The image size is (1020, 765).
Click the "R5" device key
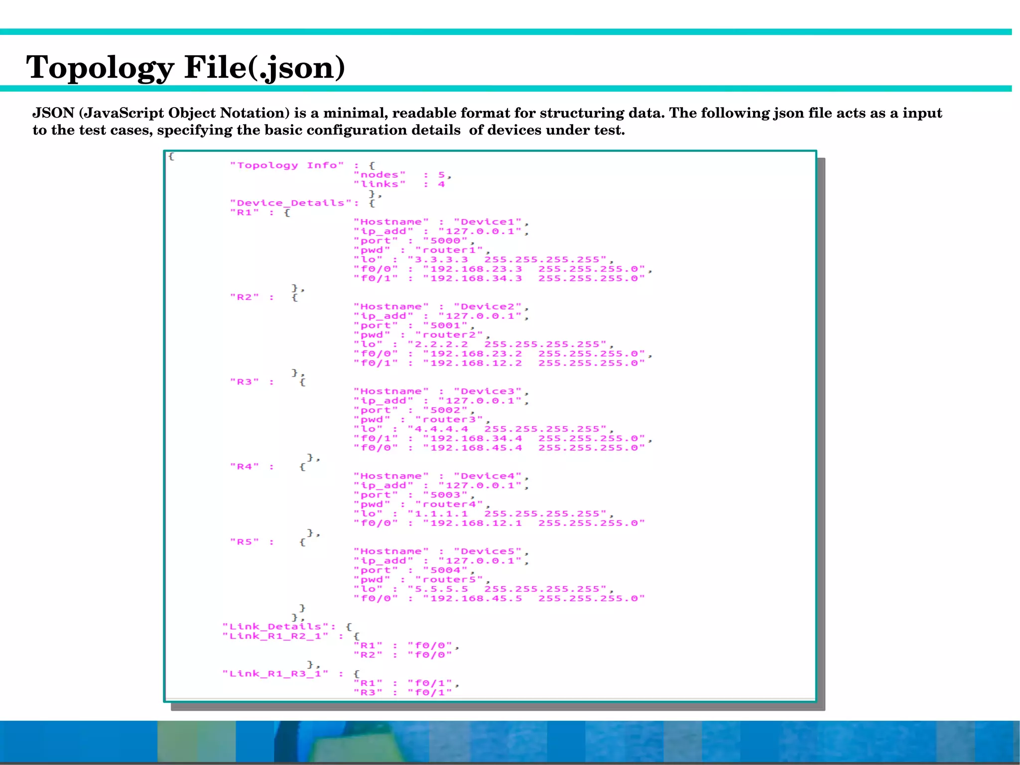tap(244, 542)
